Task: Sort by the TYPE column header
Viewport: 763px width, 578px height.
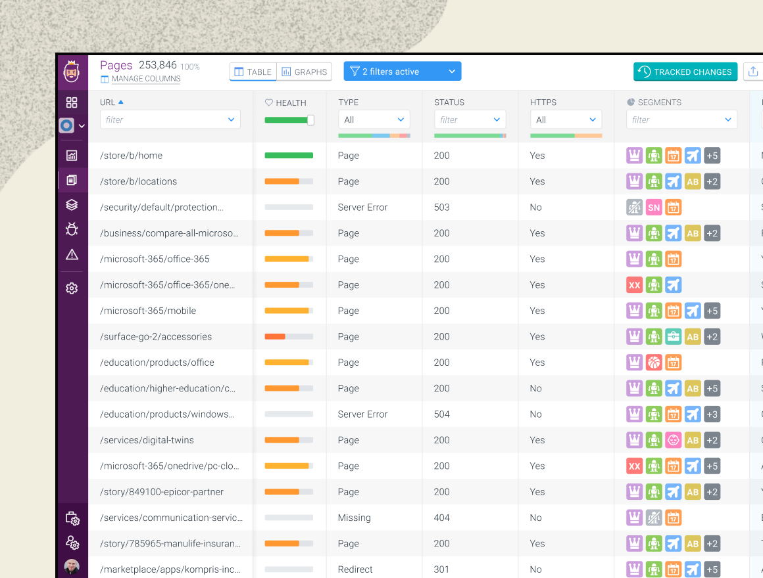Action: pos(349,102)
